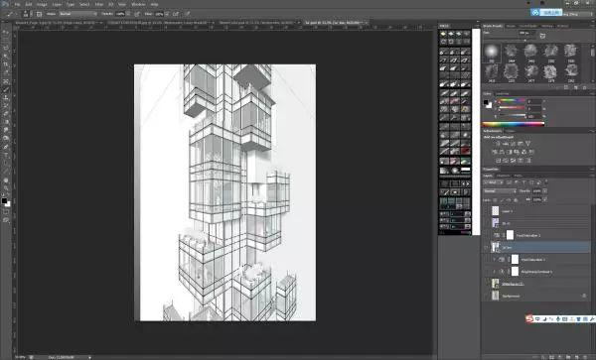
Task: Toggle visibility of the top Layer 1
Action: coord(487,211)
